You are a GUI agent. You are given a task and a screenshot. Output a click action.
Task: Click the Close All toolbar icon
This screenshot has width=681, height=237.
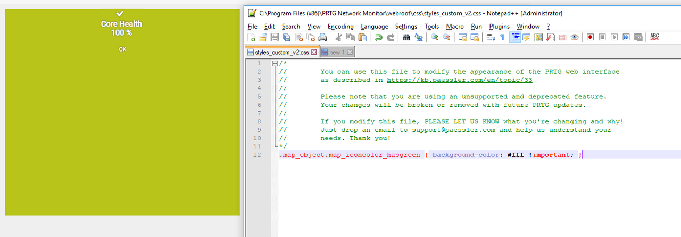pos(311,37)
